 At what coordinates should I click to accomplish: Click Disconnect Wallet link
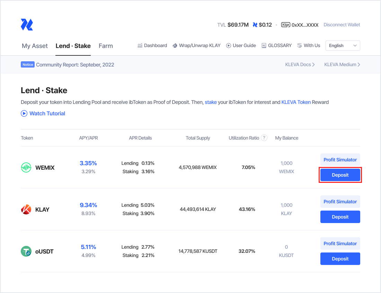tap(342, 25)
